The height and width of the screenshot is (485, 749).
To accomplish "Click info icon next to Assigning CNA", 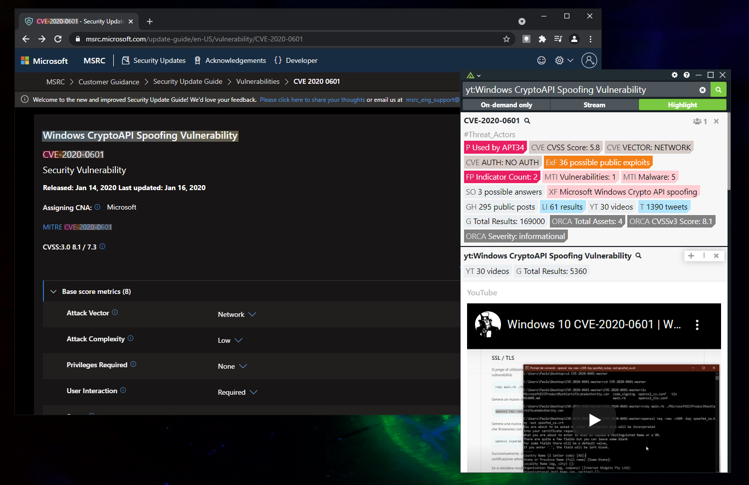I will click(97, 207).
